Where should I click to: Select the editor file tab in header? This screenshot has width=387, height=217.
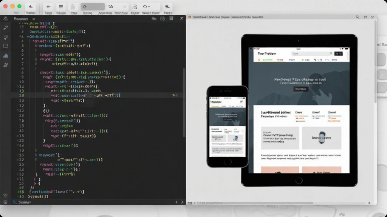coord(21,19)
